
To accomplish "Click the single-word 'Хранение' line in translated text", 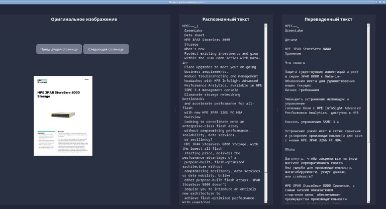I will 293,53.
